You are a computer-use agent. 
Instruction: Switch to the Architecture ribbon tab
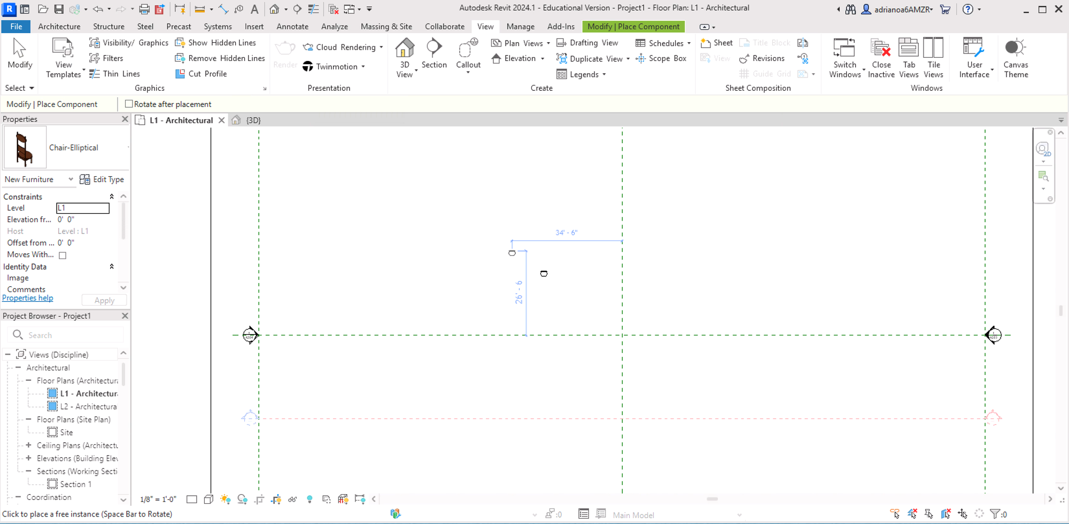tap(59, 26)
